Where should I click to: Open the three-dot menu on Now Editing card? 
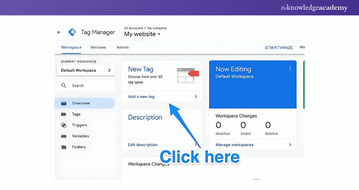pyautogui.click(x=290, y=69)
